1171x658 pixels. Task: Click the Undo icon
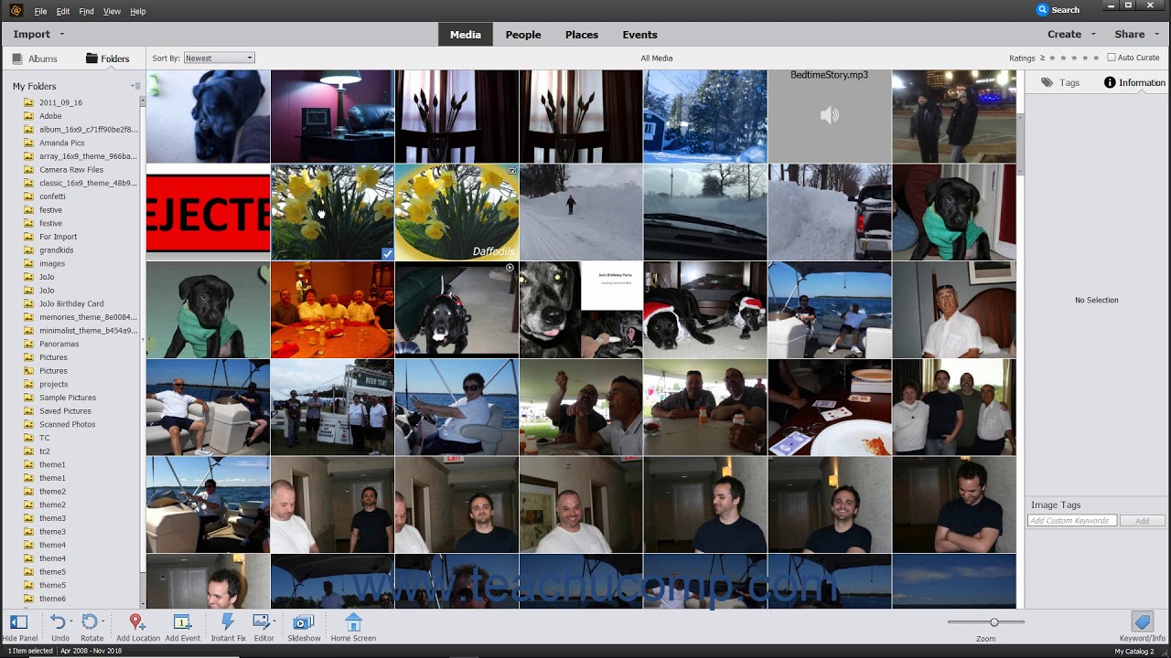click(58, 621)
